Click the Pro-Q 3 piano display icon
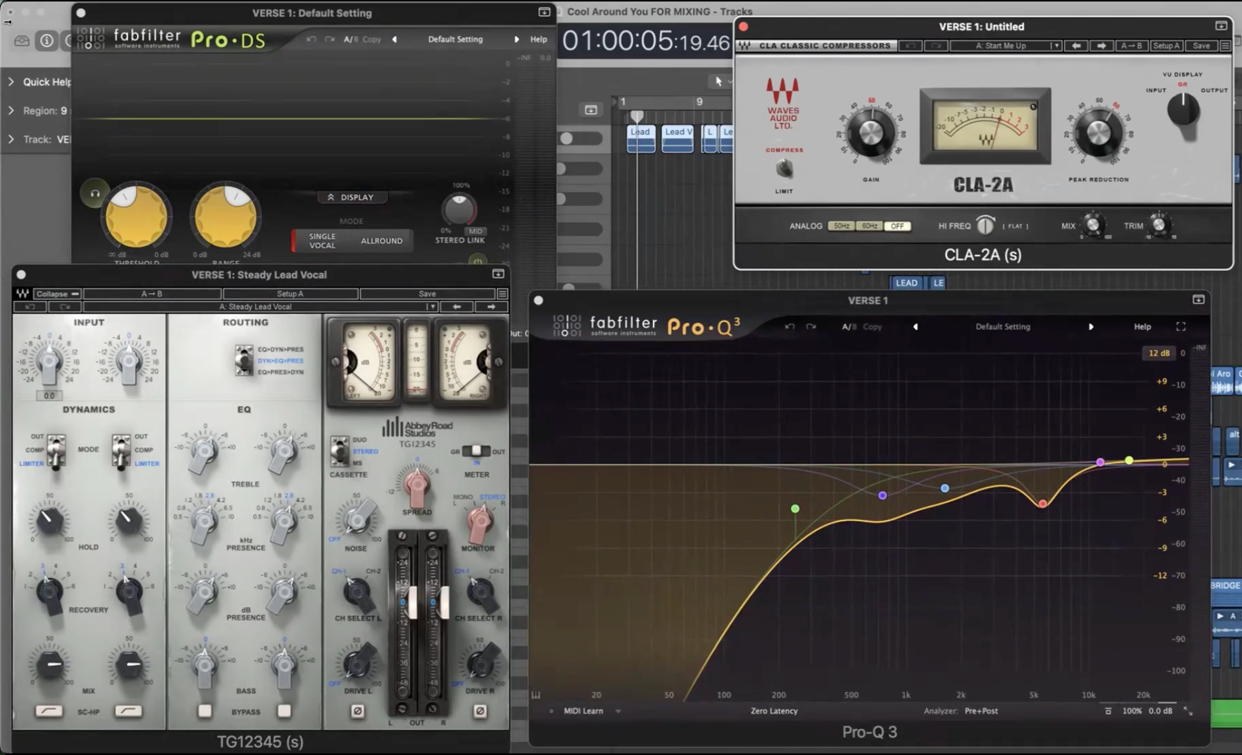 coord(536,695)
